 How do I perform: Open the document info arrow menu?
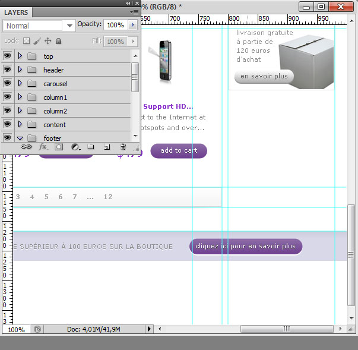[x=149, y=329]
